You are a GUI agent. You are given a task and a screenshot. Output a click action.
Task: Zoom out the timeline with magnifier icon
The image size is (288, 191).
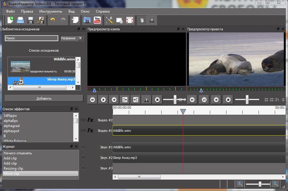(240, 184)
